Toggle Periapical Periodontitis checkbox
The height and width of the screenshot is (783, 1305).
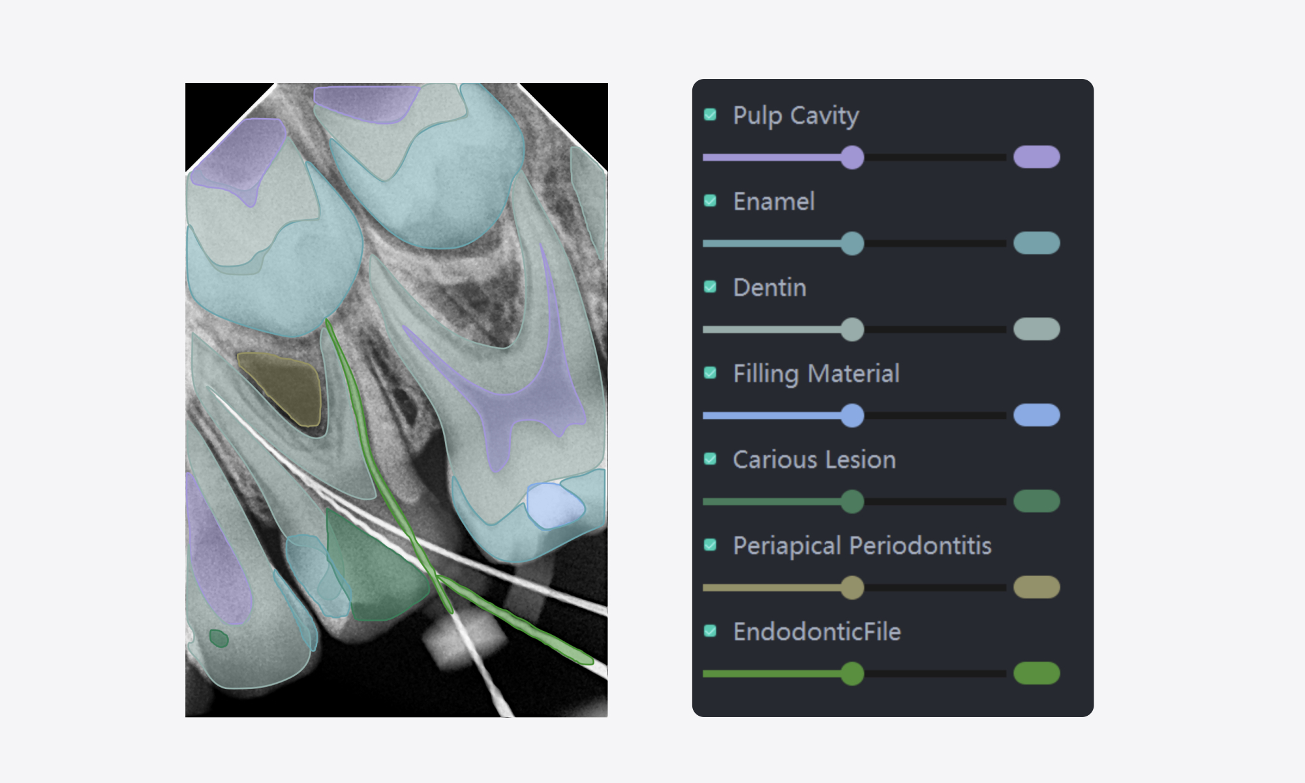click(x=710, y=545)
